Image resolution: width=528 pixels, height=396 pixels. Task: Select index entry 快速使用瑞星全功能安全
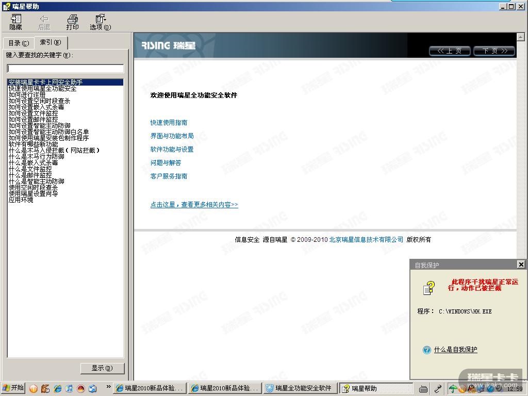pyautogui.click(x=42, y=89)
